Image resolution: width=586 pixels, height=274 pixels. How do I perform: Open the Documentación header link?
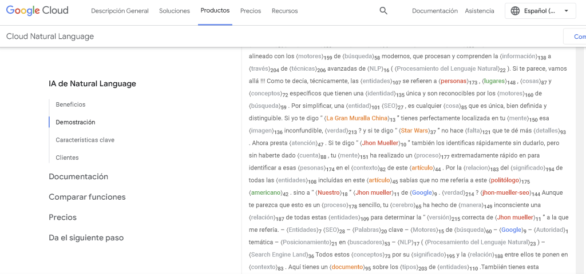click(x=434, y=11)
